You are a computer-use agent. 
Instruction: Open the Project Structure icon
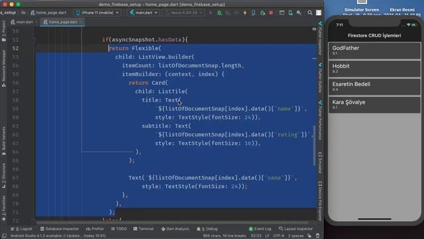pos(282,13)
